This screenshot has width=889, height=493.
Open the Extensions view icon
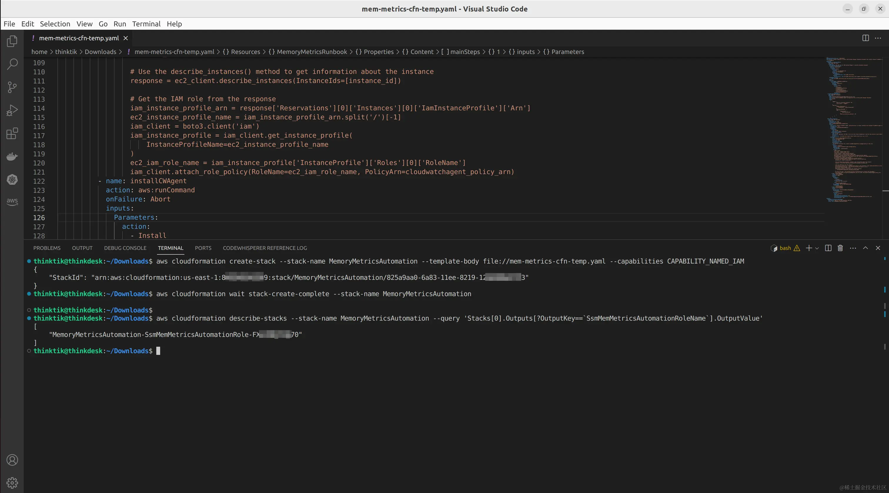click(12, 133)
